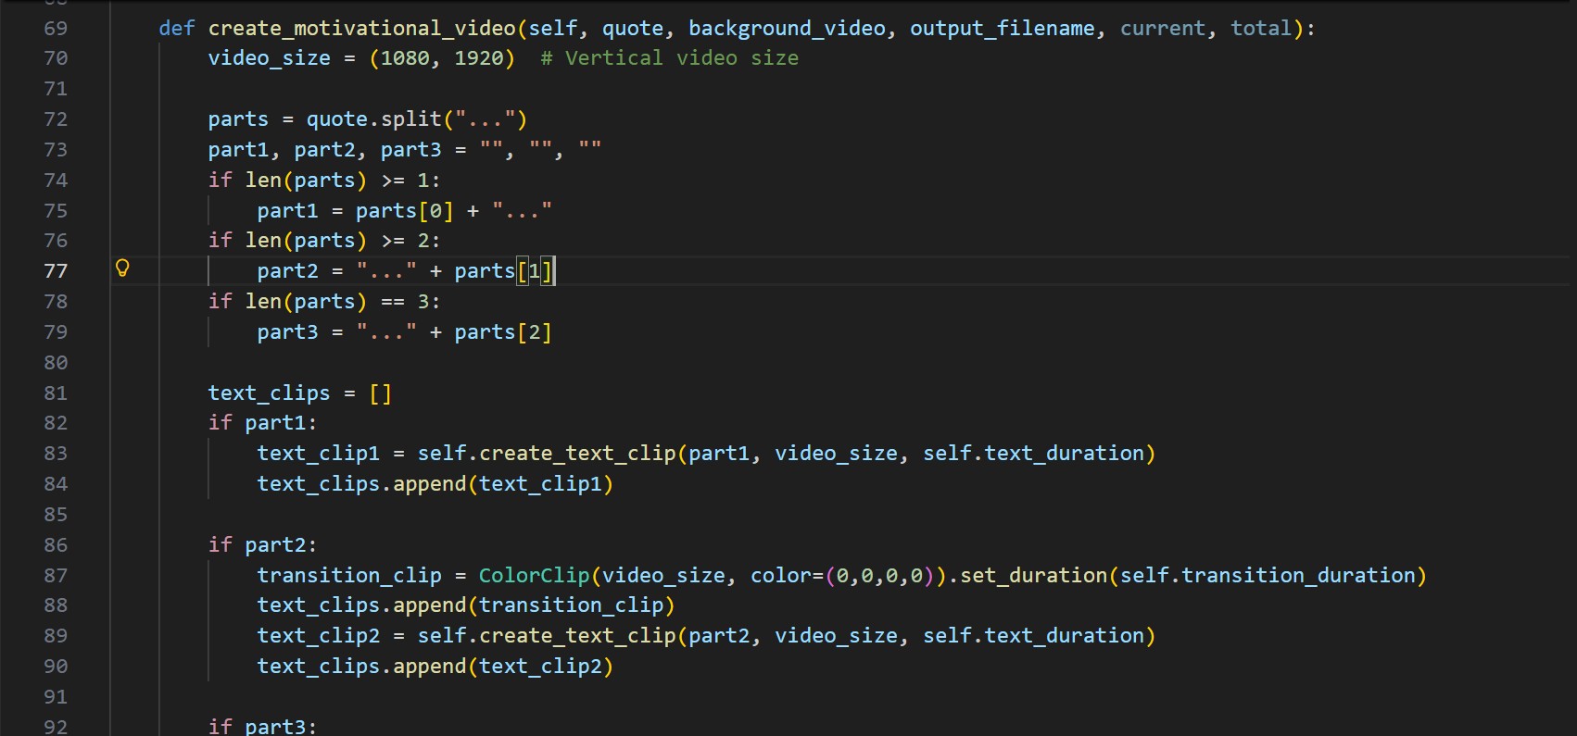The width and height of the screenshot is (1577, 736).
Task: Click 'self.text_duration' on line 83
Action: (x=1034, y=454)
